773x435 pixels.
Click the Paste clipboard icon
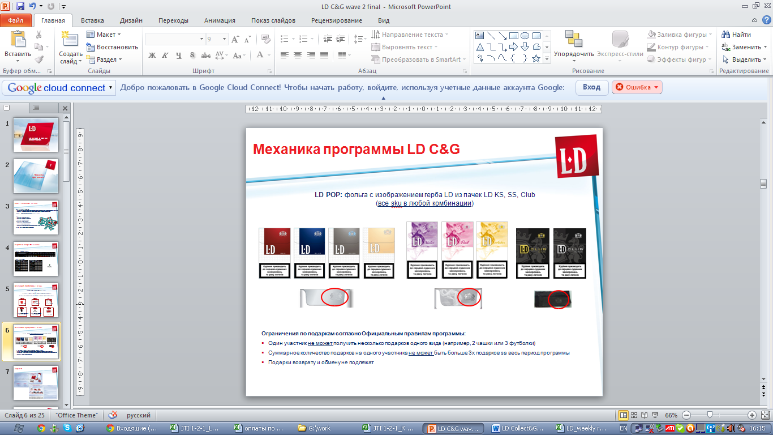click(18, 39)
